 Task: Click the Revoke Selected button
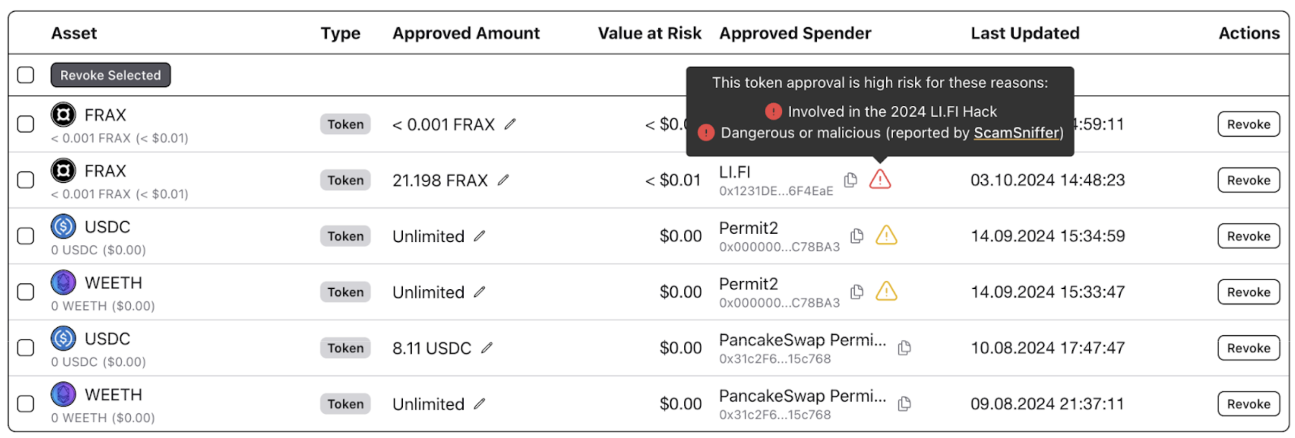pos(110,75)
